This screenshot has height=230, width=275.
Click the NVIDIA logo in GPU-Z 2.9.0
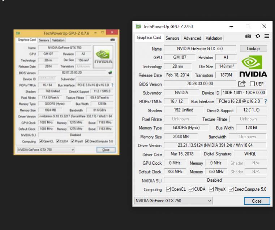pos(253,66)
